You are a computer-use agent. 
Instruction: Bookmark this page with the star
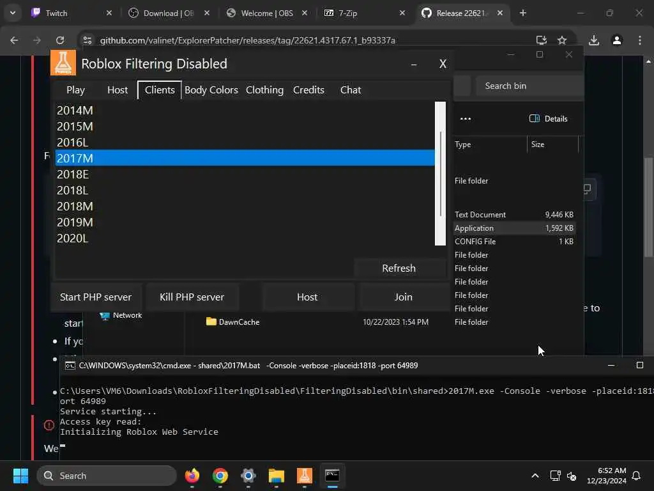pos(562,40)
